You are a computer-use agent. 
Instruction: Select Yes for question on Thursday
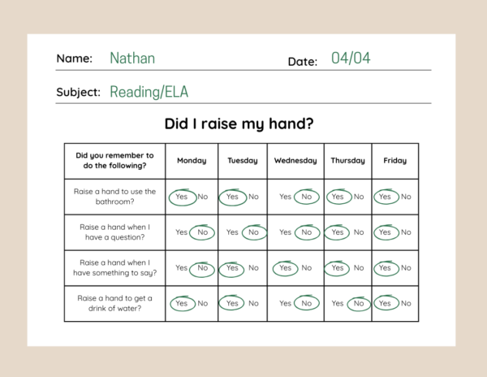[x=338, y=232]
